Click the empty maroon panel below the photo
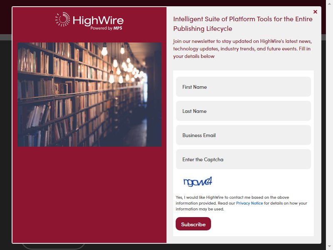Image resolution: width=333 pixels, height=250 pixels. [89, 195]
